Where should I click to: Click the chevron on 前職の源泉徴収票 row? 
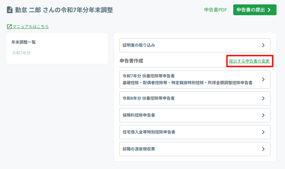pyautogui.click(x=263, y=149)
